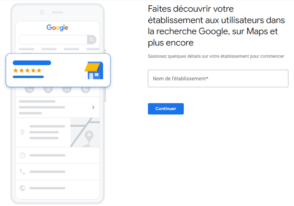Screen dimensions: 294x206
Task: Select the storefront icon in the business card
Action: (x=93, y=71)
